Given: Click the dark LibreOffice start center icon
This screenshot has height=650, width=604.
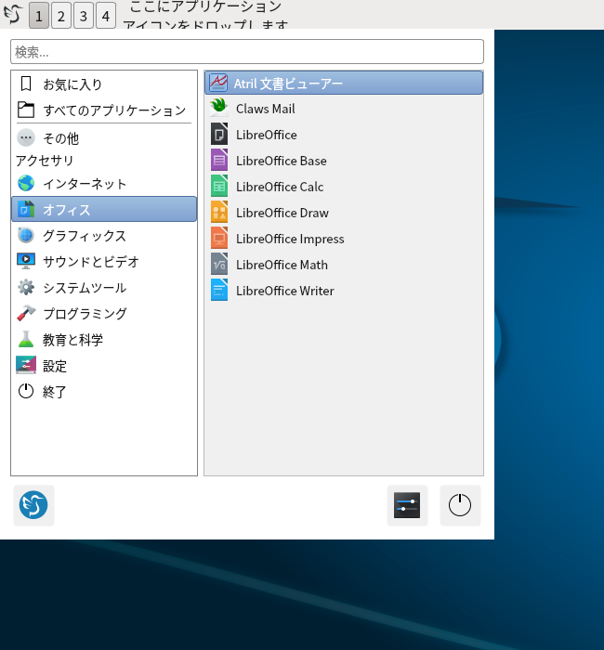Looking at the screenshot, I should (219, 134).
